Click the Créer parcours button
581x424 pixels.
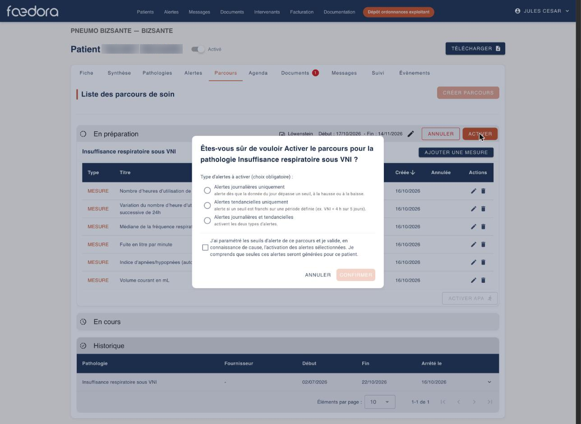(x=468, y=93)
